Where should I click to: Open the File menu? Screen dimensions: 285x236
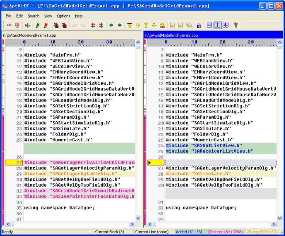point(8,16)
